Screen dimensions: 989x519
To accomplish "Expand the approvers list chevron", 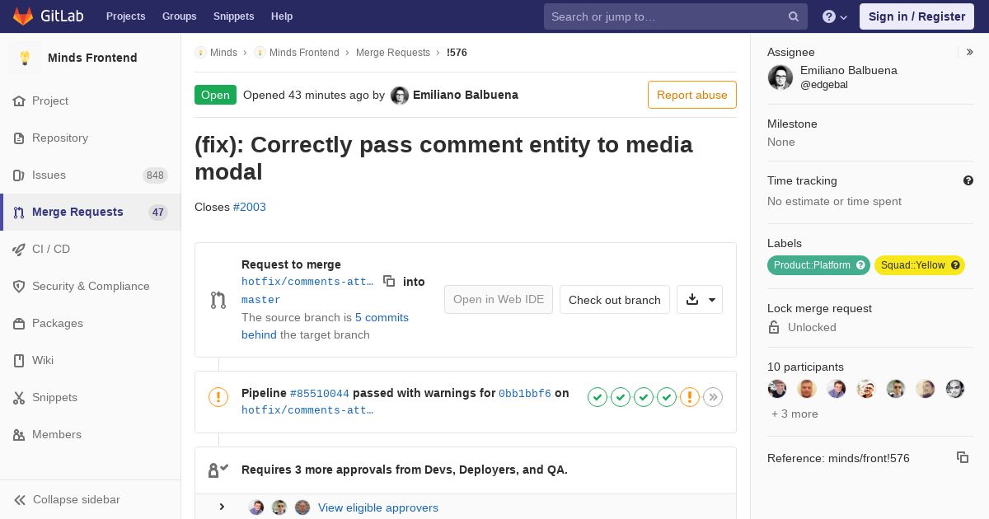I will [222, 507].
